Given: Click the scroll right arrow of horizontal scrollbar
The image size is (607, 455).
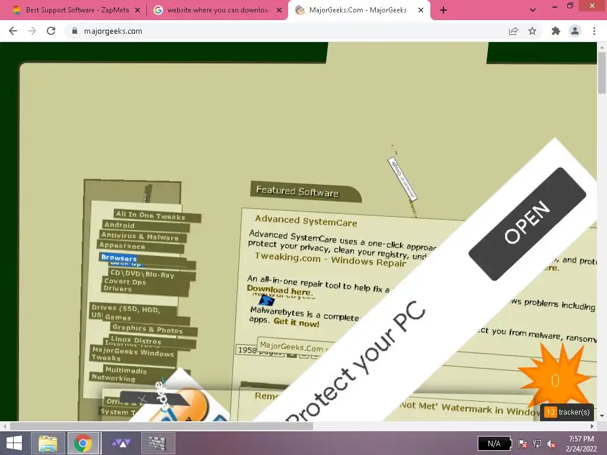Looking at the screenshot, I should (592, 427).
